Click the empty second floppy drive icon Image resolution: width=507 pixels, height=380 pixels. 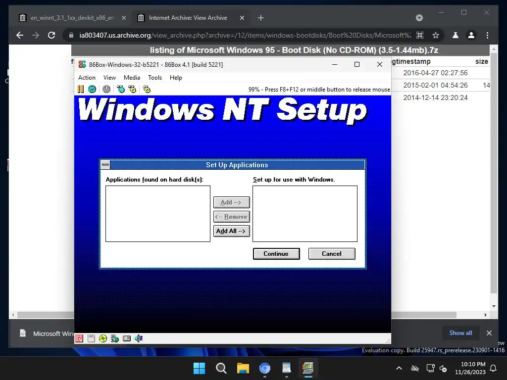click(x=91, y=338)
